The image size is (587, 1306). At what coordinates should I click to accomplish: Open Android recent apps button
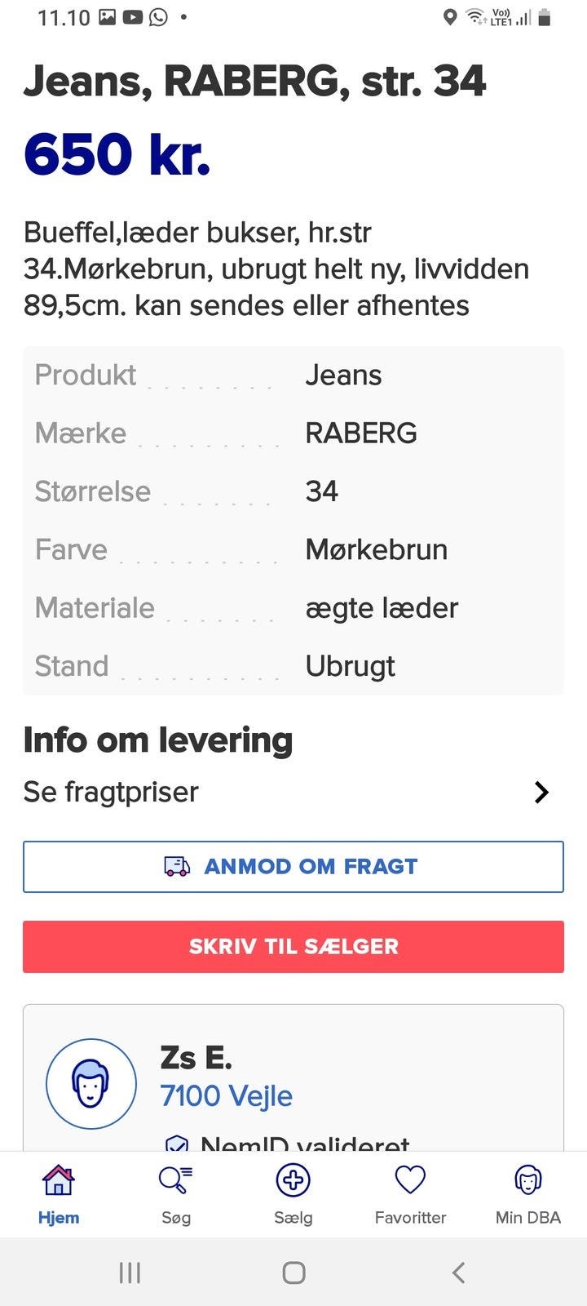point(130,1273)
